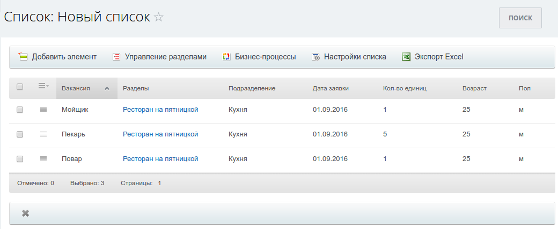This screenshot has height=229, width=558.
Task: Open Бизнес-процессы
Action: [259, 57]
